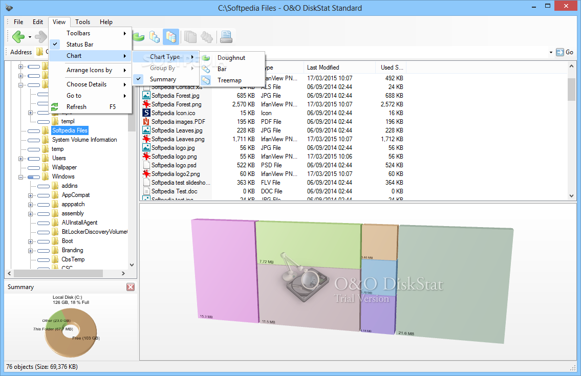Screen dimensions: 581x376
Task: Select Doughnut chart type
Action: click(x=232, y=58)
